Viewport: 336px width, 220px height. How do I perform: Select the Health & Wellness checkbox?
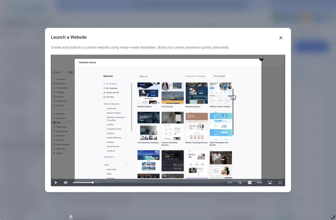[105, 138]
